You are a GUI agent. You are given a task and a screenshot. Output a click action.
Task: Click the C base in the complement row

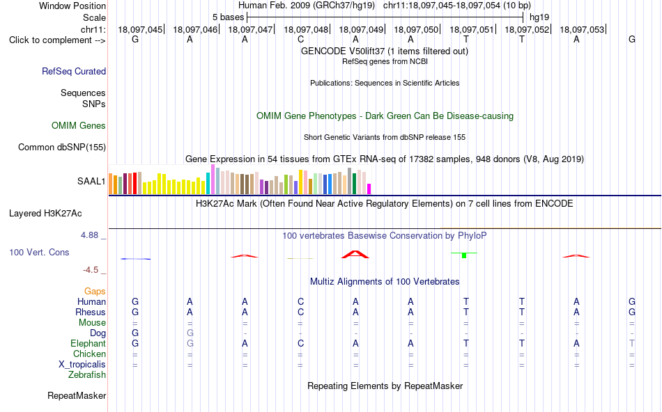pyautogui.click(x=300, y=39)
